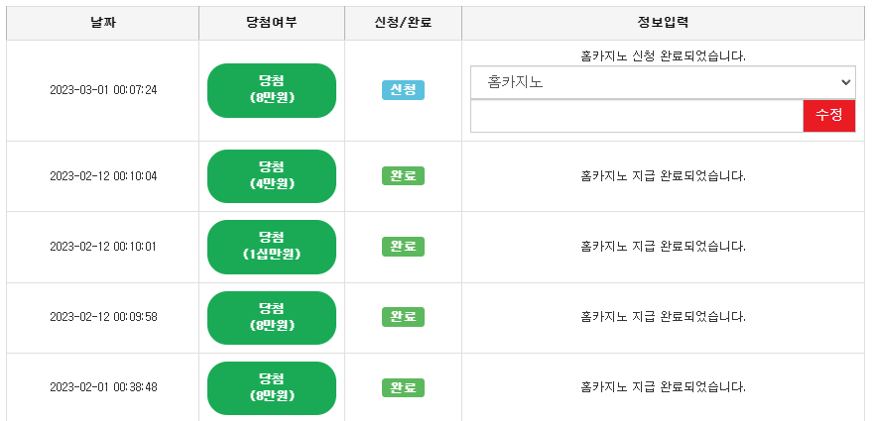Open the 홈카지노 dropdown selector
The image size is (873, 421).
663,82
